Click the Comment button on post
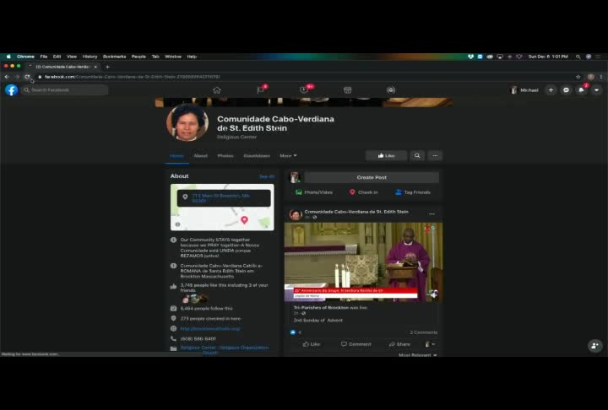This screenshot has width=608, height=410. point(356,344)
